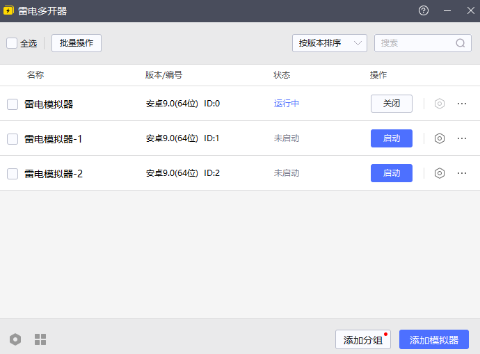Toggle the 全选 select-all checkbox

point(12,43)
